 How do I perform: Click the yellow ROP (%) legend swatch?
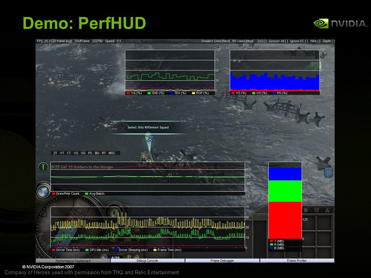click(193, 93)
